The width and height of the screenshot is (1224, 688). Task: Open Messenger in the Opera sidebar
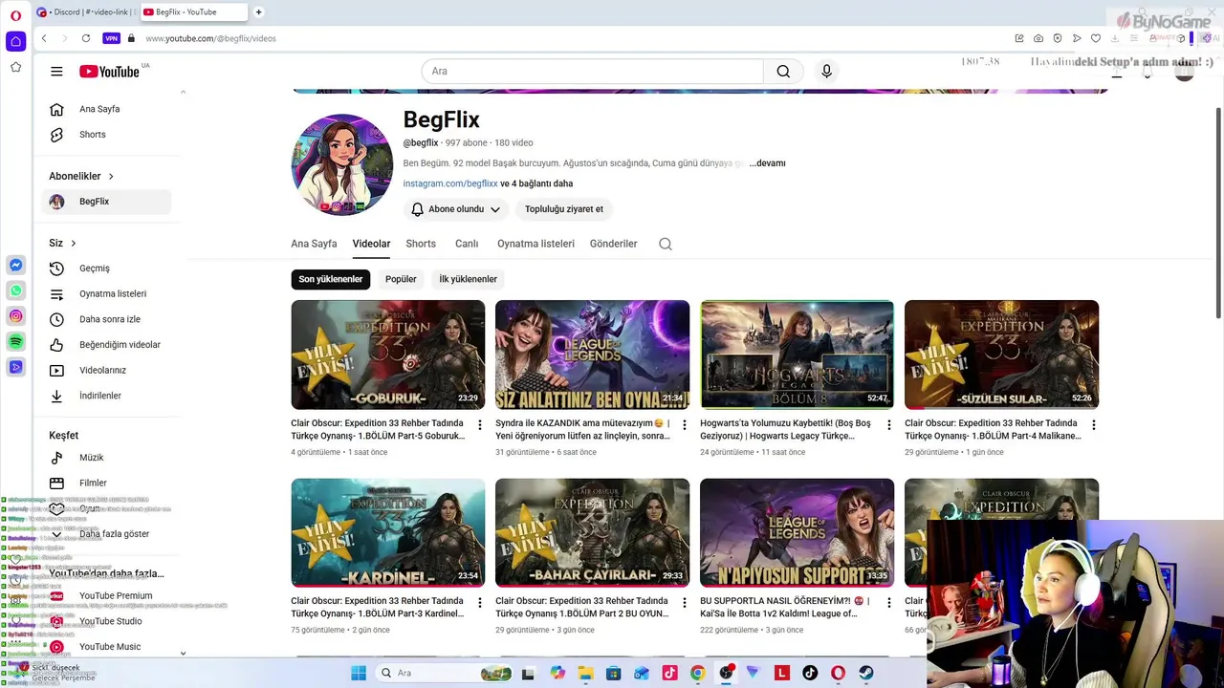click(15, 265)
